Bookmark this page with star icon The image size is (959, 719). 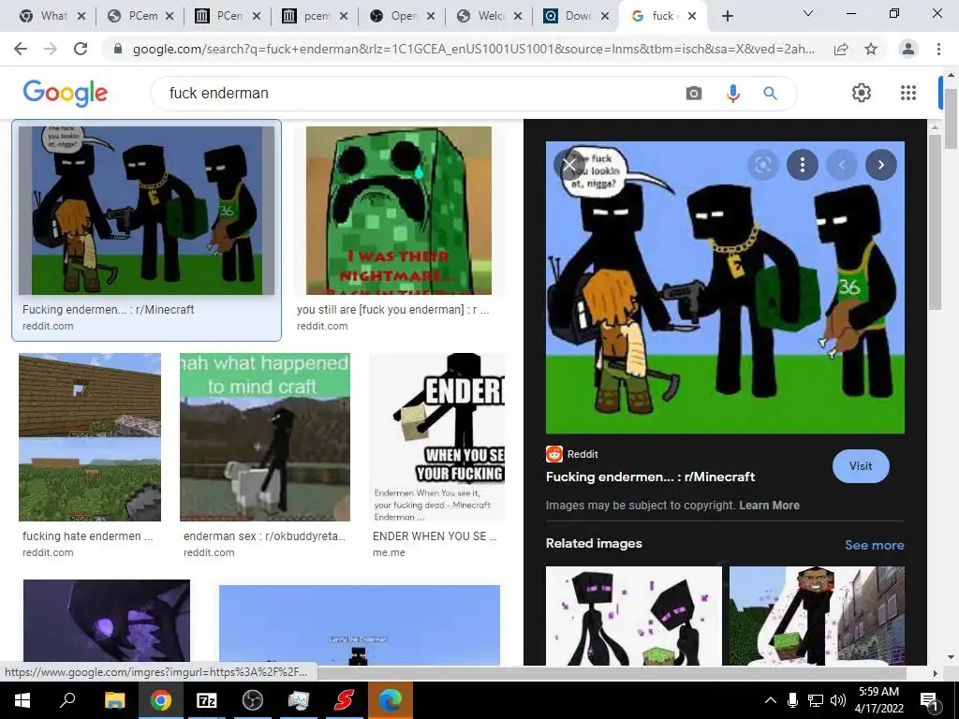(871, 49)
